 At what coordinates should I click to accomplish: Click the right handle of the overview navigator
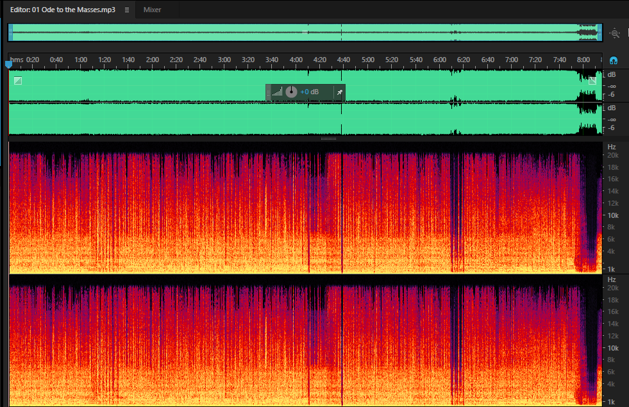(x=600, y=33)
